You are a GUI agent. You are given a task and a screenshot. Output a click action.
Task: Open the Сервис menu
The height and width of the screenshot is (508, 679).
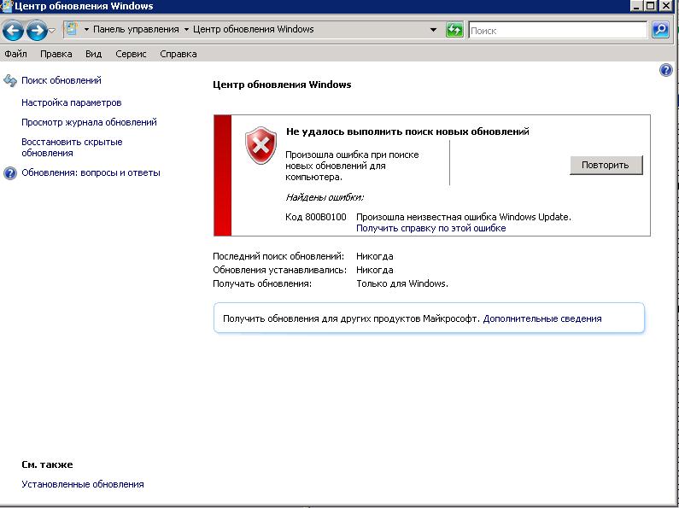(x=131, y=54)
